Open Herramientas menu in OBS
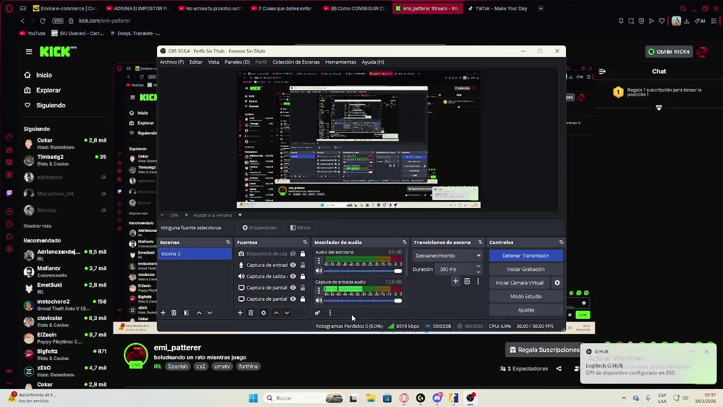 tap(341, 62)
